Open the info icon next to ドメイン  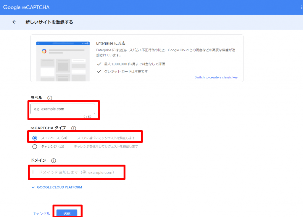coord(54,160)
